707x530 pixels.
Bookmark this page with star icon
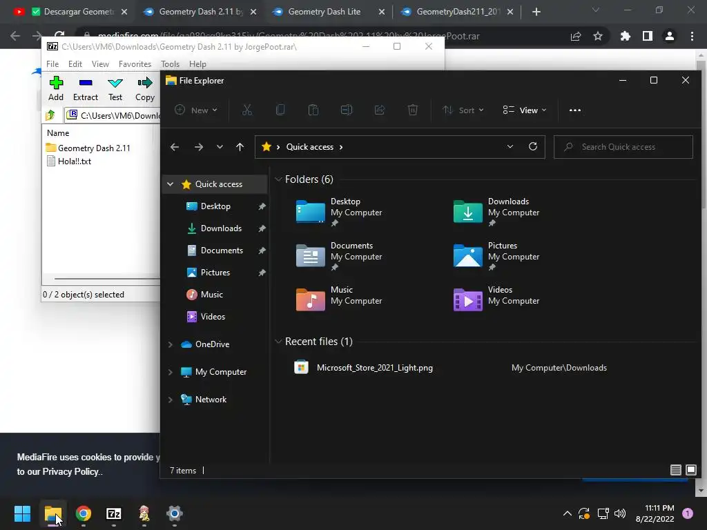click(598, 36)
